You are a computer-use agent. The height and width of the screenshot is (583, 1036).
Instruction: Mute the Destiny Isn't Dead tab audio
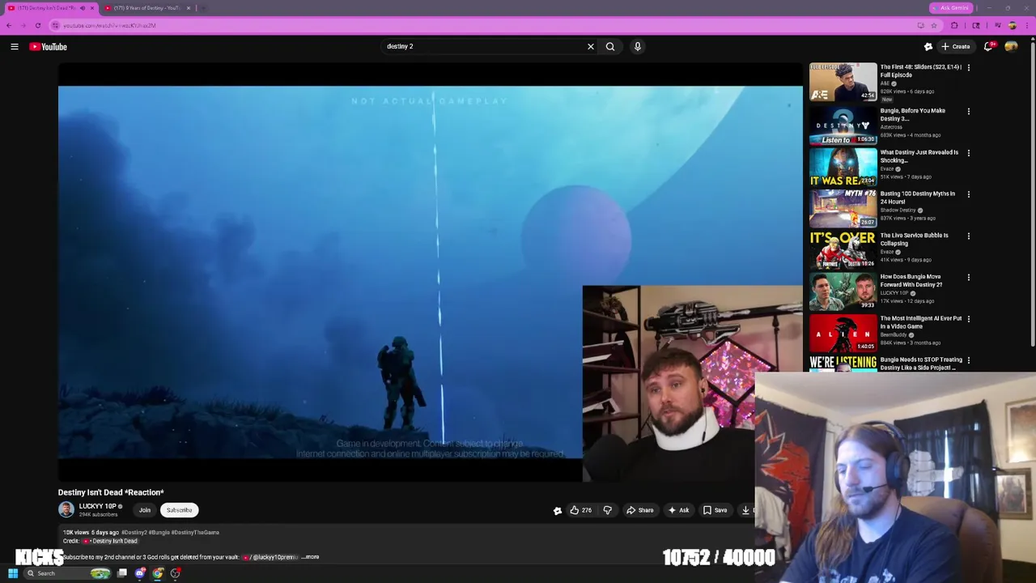82,8
